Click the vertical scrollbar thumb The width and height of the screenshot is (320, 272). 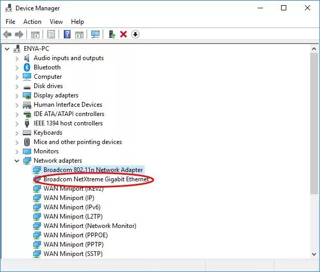pyautogui.click(x=314, y=123)
